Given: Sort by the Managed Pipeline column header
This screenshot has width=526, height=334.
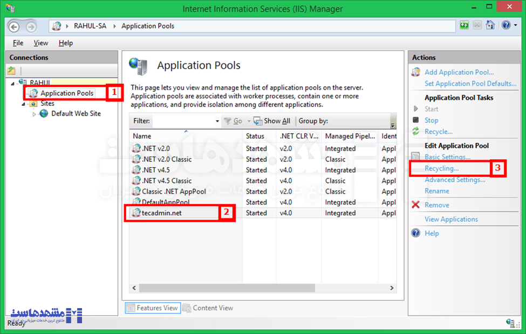Looking at the screenshot, I should coord(350,136).
